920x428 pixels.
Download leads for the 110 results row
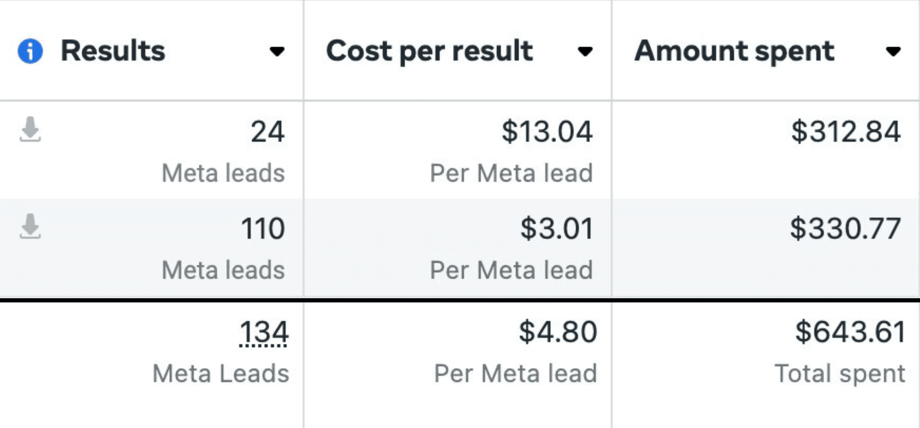click(30, 226)
